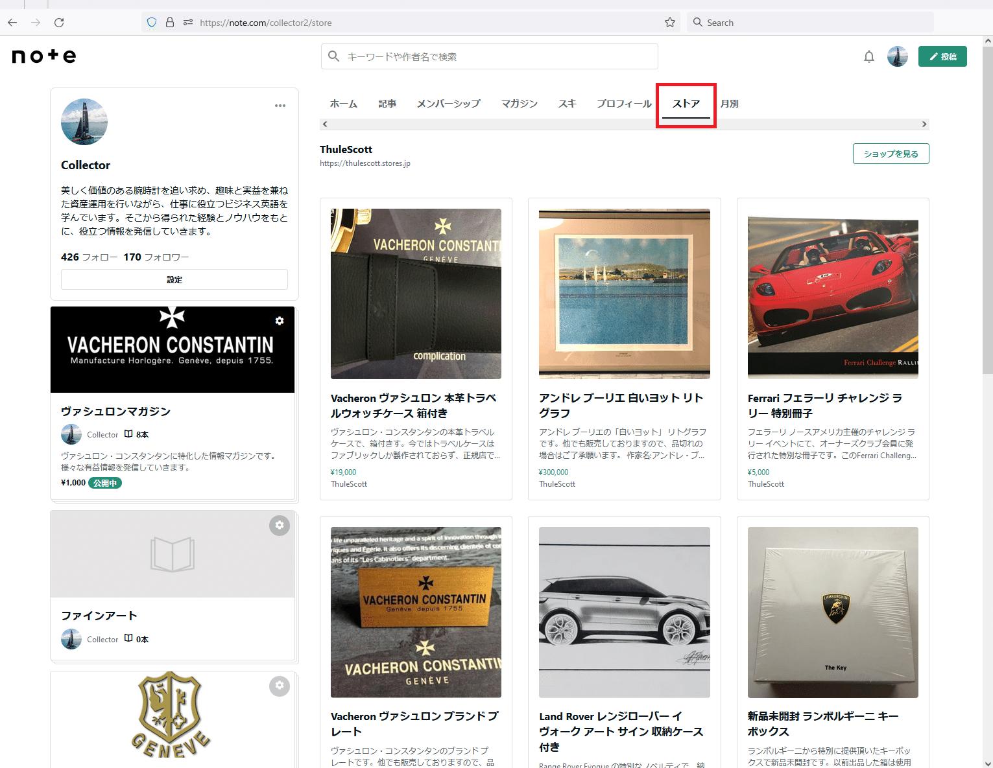The height and width of the screenshot is (768, 993).
Task: Click the 426 フォロー count
Action: click(90, 257)
